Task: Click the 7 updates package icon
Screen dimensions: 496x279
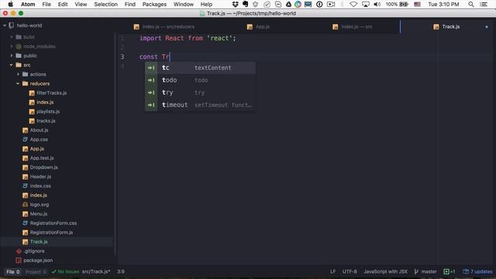Action: pos(466,271)
